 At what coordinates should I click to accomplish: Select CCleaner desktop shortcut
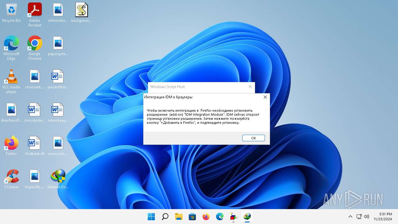pos(12,179)
